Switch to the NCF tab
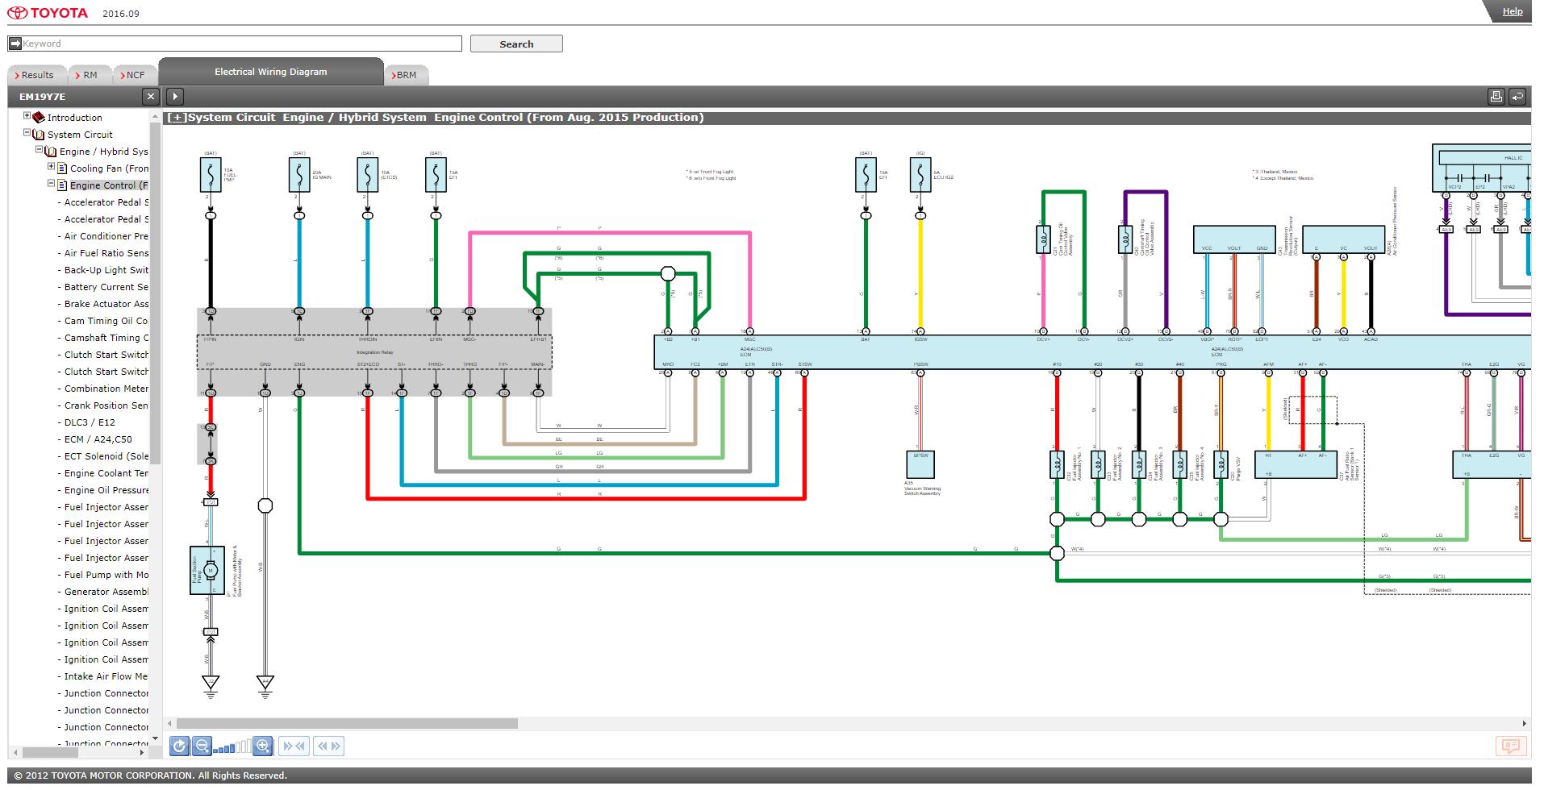Viewport: 1544px width, 790px height. [x=135, y=75]
